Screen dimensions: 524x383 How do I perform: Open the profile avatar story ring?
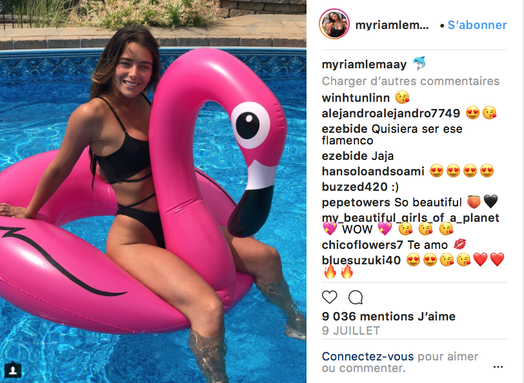[x=334, y=25]
